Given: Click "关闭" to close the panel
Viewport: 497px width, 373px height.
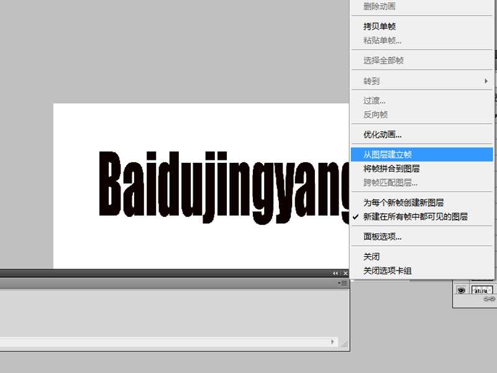Looking at the screenshot, I should [x=368, y=256].
